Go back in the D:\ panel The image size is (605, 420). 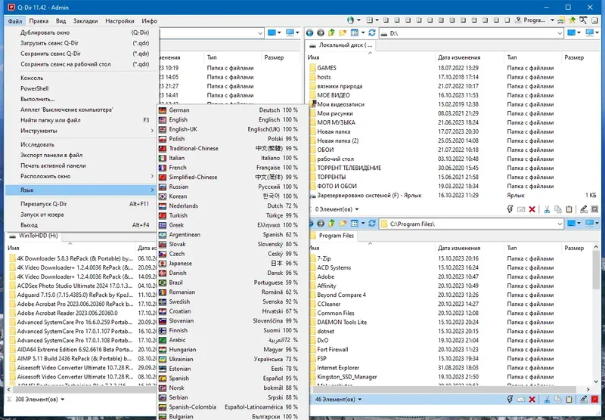[309, 33]
